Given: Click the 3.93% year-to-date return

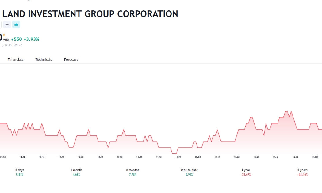Looking at the screenshot, I should click(x=189, y=175).
